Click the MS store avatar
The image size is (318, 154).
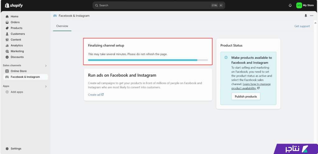tap(299, 5)
